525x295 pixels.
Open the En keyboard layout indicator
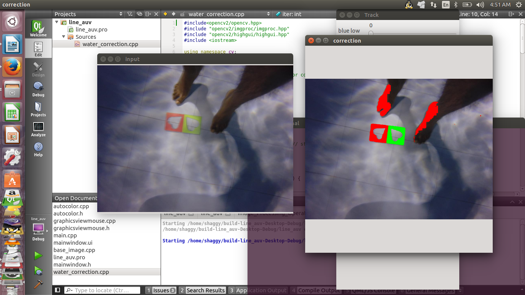pos(445,5)
